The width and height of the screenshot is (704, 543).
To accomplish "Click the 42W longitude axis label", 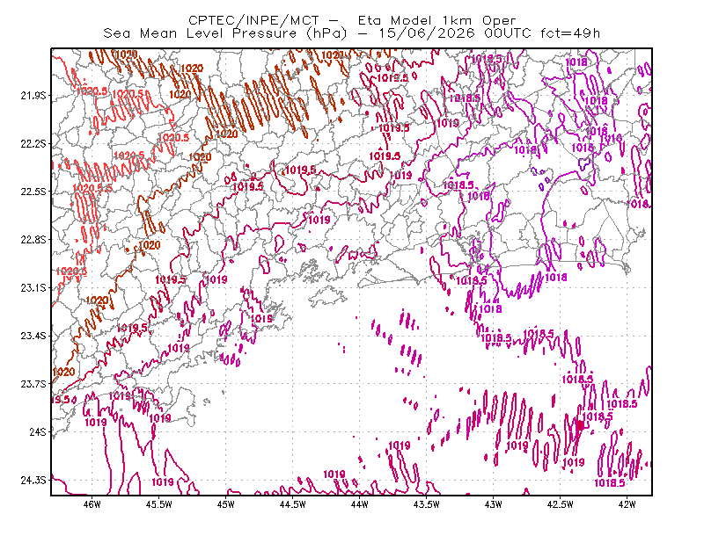I will 627,504.
